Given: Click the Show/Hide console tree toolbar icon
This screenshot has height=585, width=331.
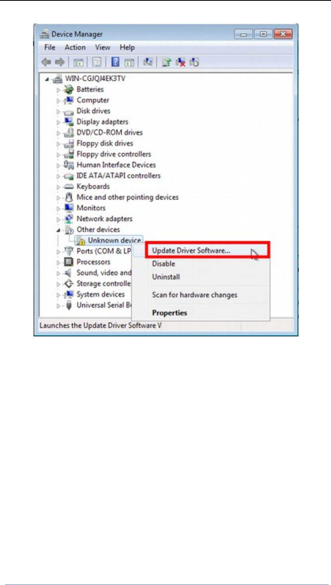Looking at the screenshot, I should (x=78, y=62).
